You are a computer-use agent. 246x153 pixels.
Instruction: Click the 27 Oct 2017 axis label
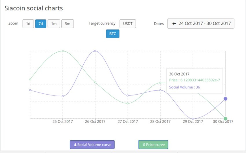click(128, 121)
